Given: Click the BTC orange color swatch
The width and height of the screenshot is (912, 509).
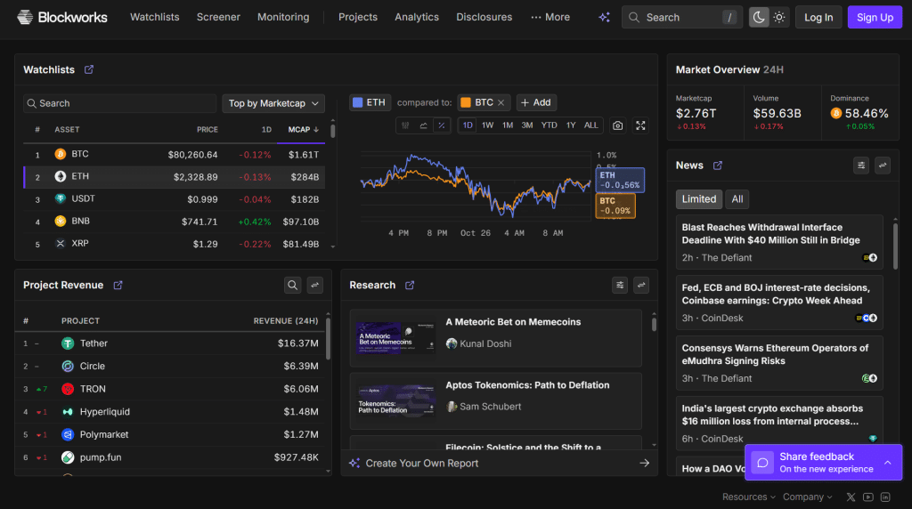Looking at the screenshot, I should [x=465, y=103].
